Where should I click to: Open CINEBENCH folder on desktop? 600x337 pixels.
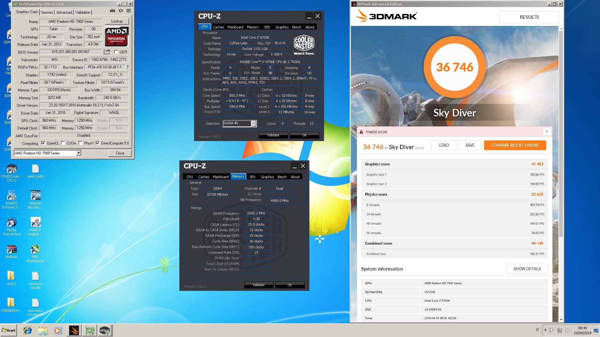pos(12,305)
